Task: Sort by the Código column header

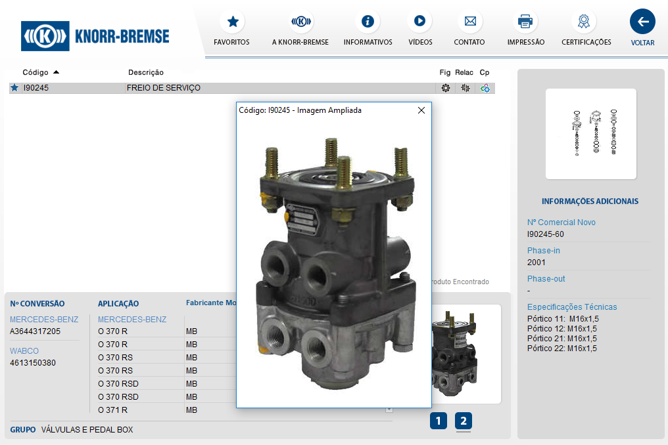Action: click(36, 72)
